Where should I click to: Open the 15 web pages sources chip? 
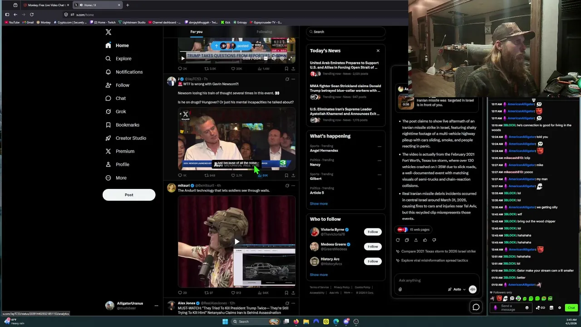coord(414,230)
